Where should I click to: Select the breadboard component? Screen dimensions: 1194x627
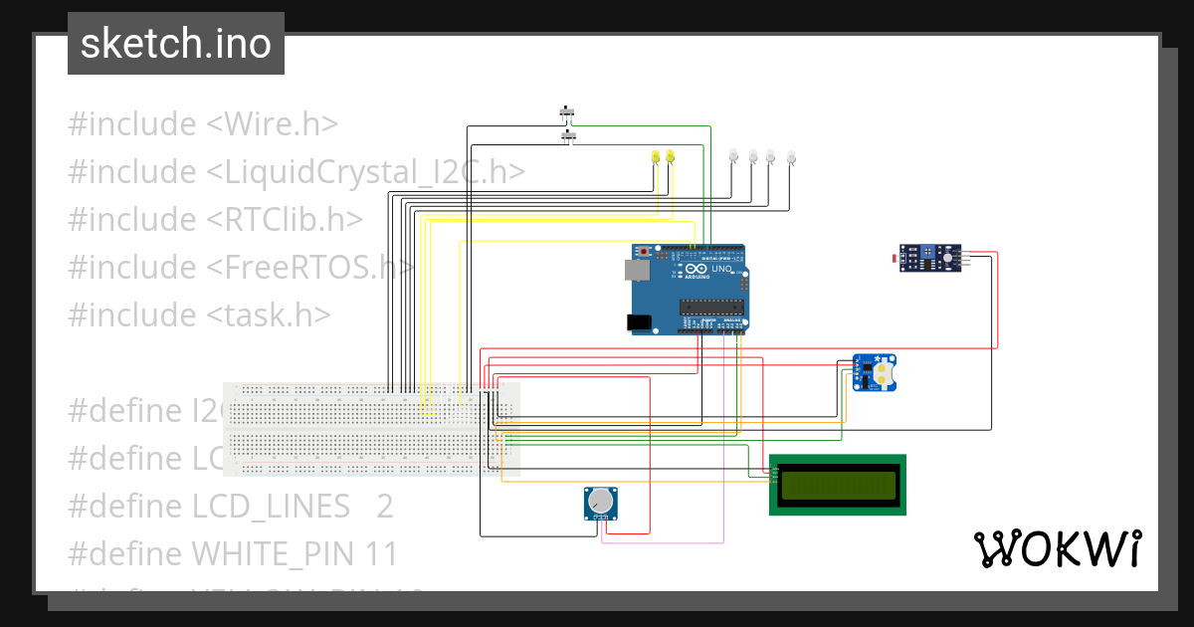[373, 428]
